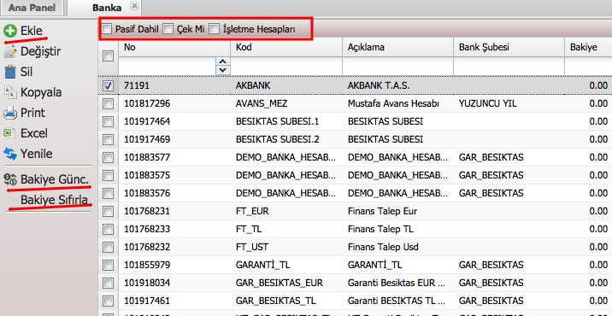
Task: Check the AVANS_MEZ row checkbox
Action: (x=108, y=104)
